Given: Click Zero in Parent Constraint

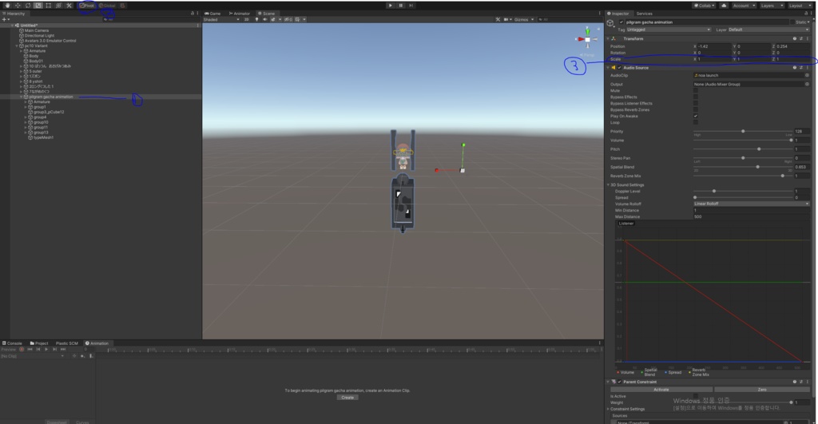Looking at the screenshot, I should point(761,390).
